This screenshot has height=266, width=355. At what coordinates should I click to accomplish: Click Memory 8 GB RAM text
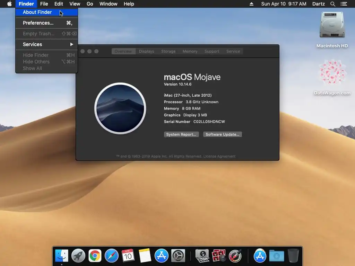coord(182,108)
